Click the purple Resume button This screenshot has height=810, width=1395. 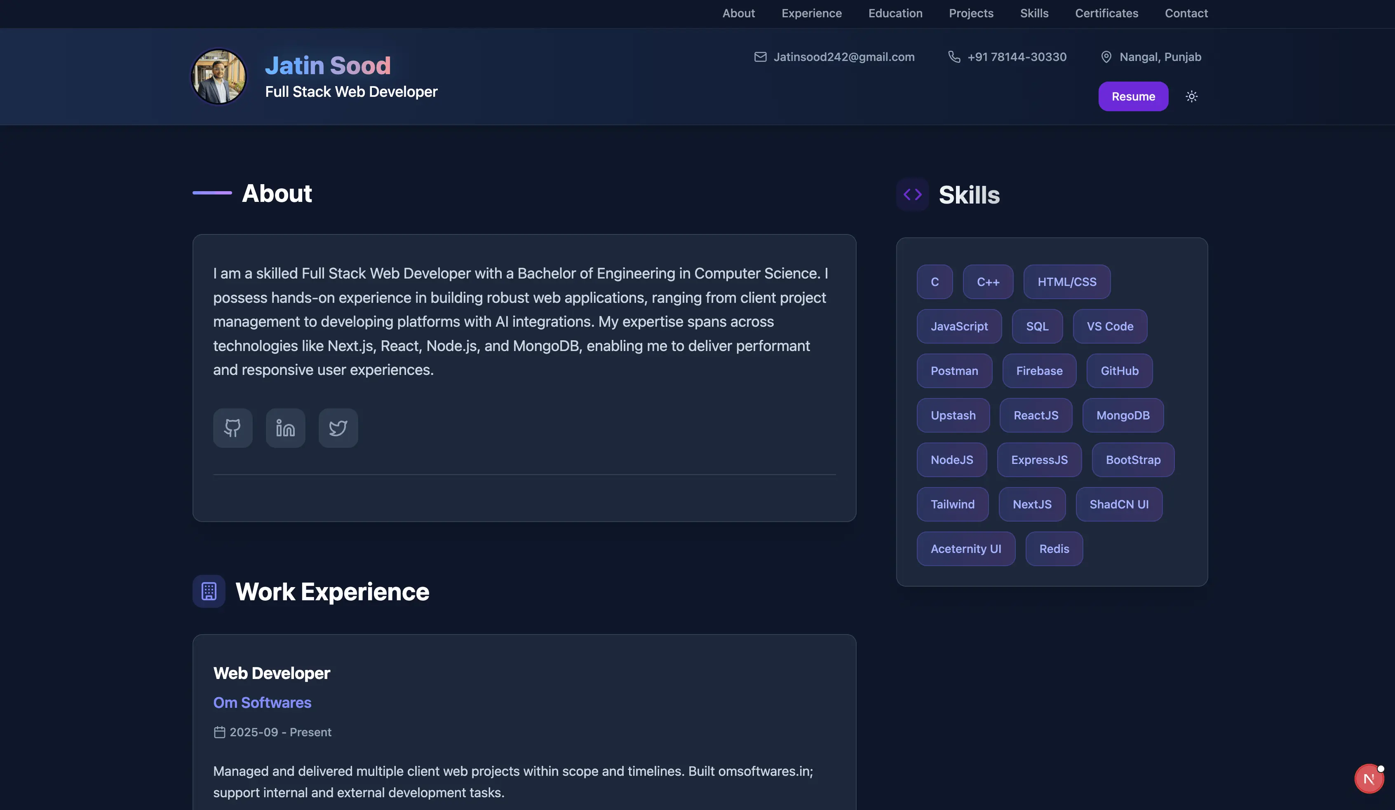1132,97
